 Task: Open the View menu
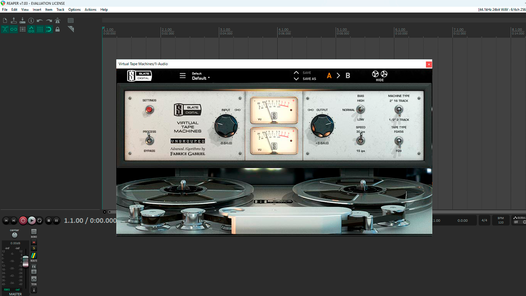point(25,10)
